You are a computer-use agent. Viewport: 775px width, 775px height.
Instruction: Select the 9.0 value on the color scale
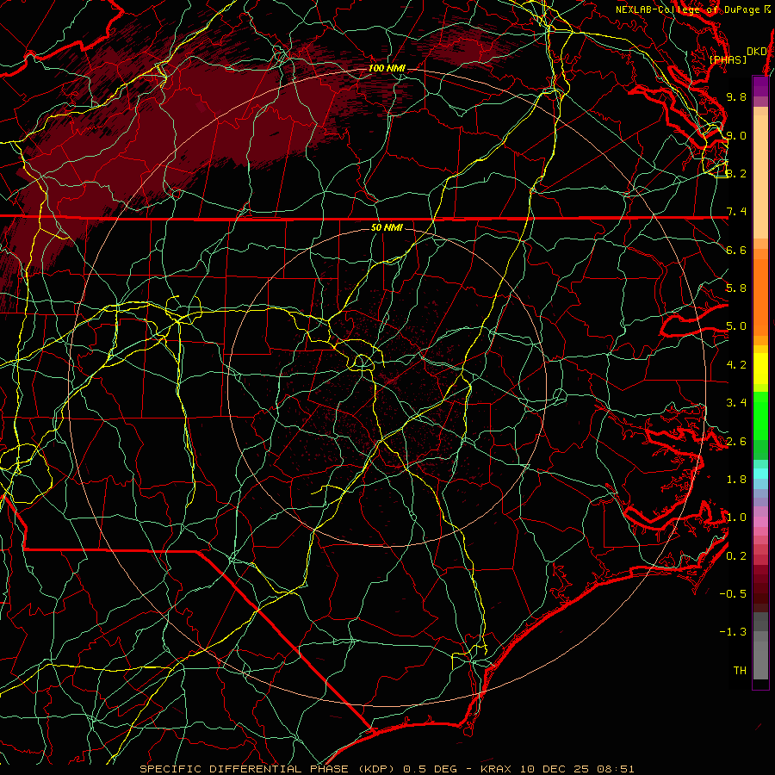[736, 135]
